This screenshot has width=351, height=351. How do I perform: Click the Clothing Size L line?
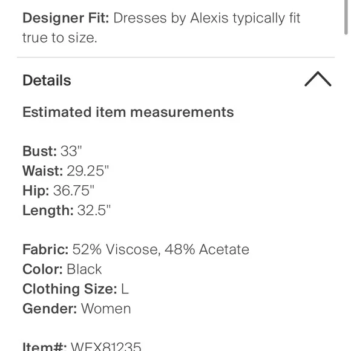coord(76,289)
